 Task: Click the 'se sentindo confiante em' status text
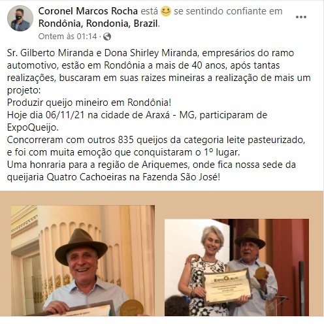coord(228,11)
